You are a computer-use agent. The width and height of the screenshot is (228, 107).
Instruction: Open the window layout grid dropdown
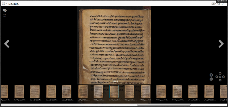4,4
